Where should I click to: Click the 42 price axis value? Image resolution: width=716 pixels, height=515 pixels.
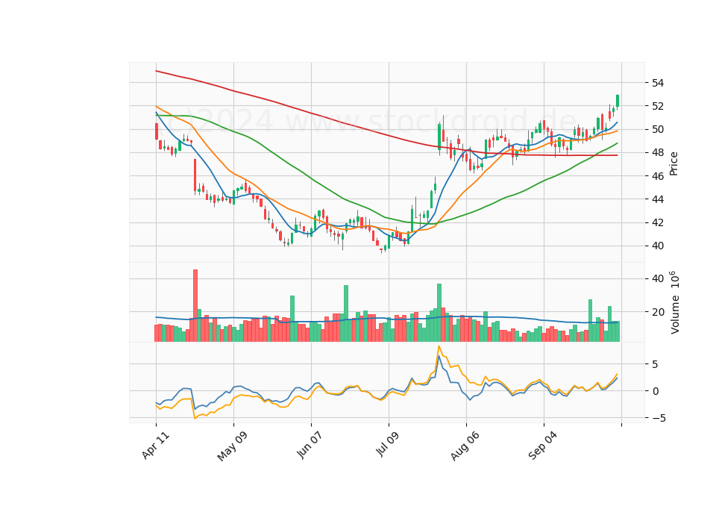[x=658, y=222]
